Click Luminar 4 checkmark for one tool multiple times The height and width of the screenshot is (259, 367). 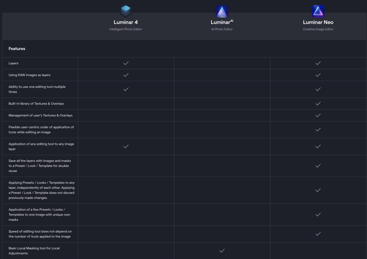pos(126,89)
